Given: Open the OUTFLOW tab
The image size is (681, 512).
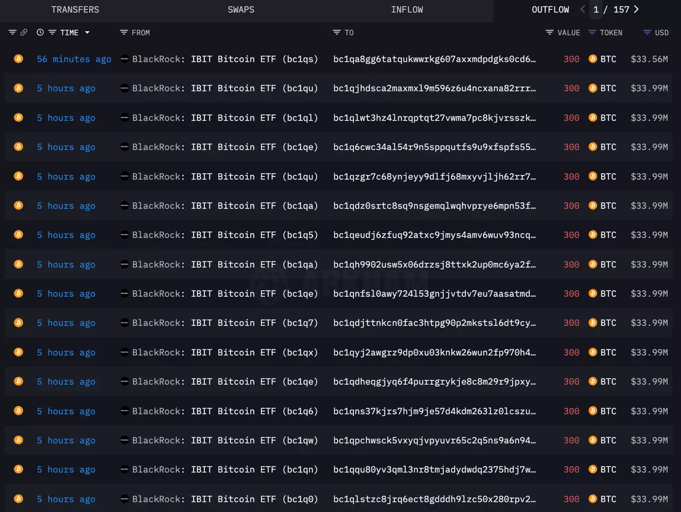Looking at the screenshot, I should point(550,10).
